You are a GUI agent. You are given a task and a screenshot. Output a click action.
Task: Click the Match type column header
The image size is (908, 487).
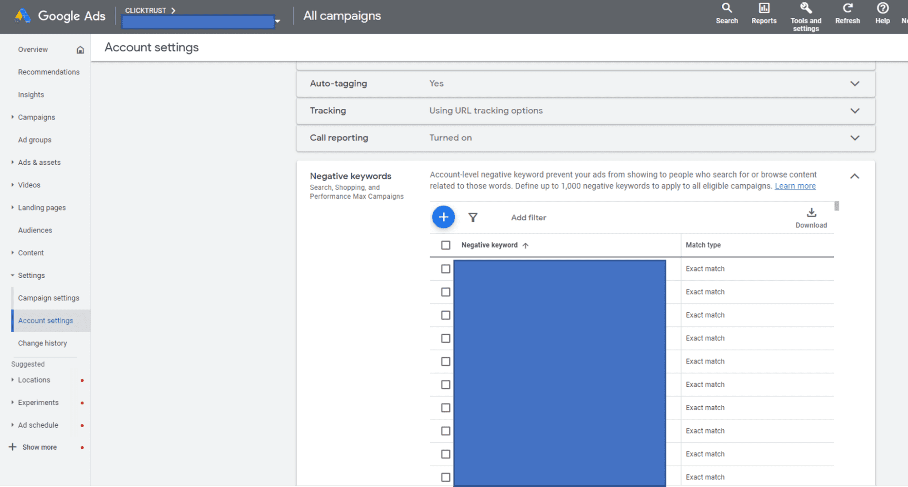pyautogui.click(x=703, y=245)
